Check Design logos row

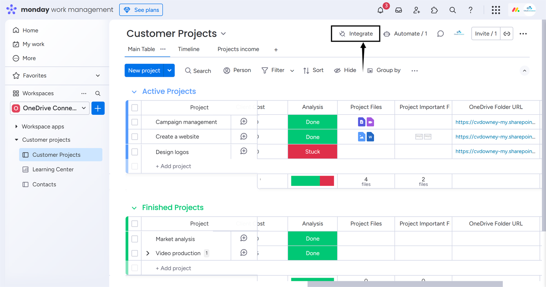pyautogui.click(x=135, y=152)
